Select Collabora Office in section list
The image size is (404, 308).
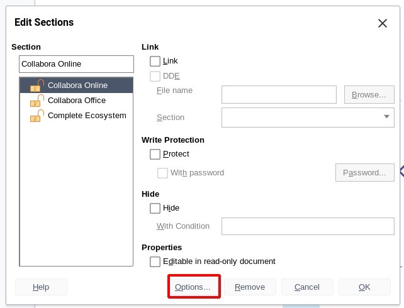pos(76,101)
